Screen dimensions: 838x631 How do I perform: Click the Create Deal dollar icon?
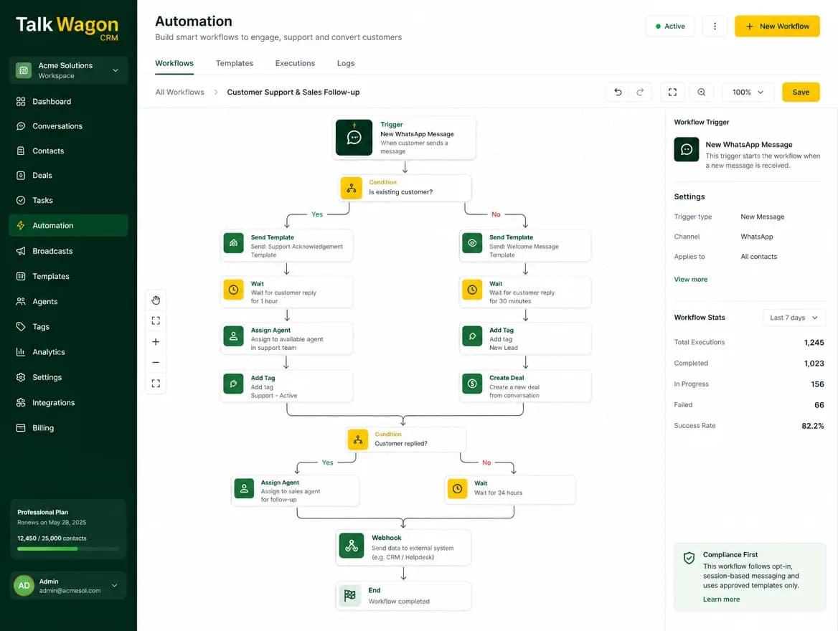(x=472, y=384)
